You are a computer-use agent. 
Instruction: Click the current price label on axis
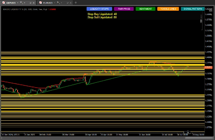(208, 67)
